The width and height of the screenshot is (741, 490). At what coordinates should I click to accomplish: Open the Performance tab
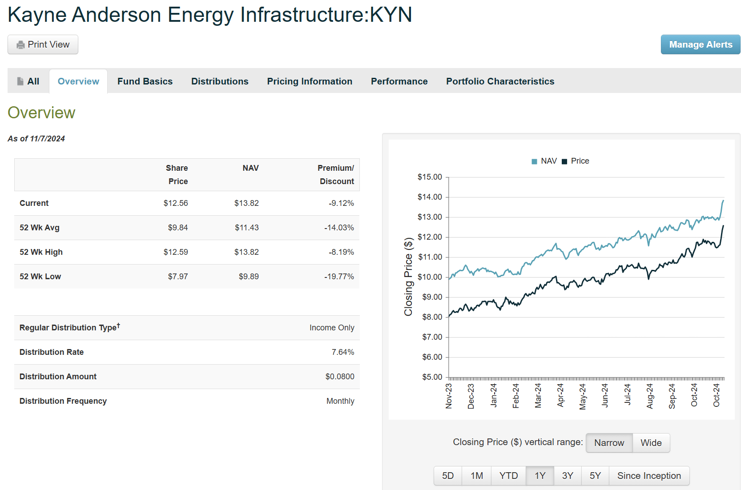point(399,81)
